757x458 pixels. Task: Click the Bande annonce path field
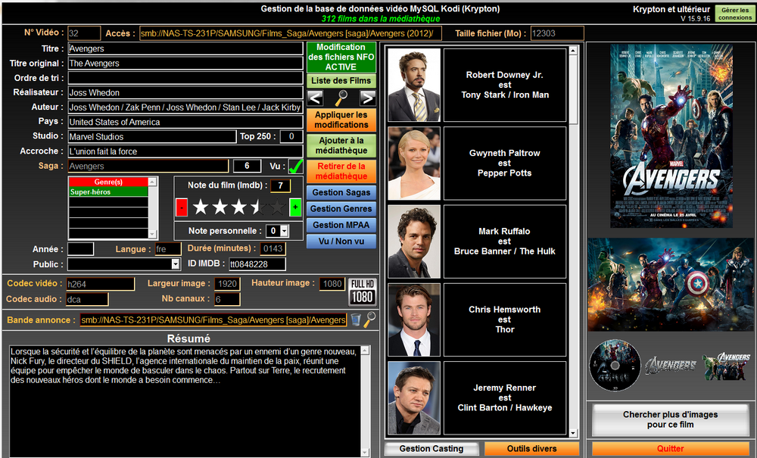coord(213,320)
